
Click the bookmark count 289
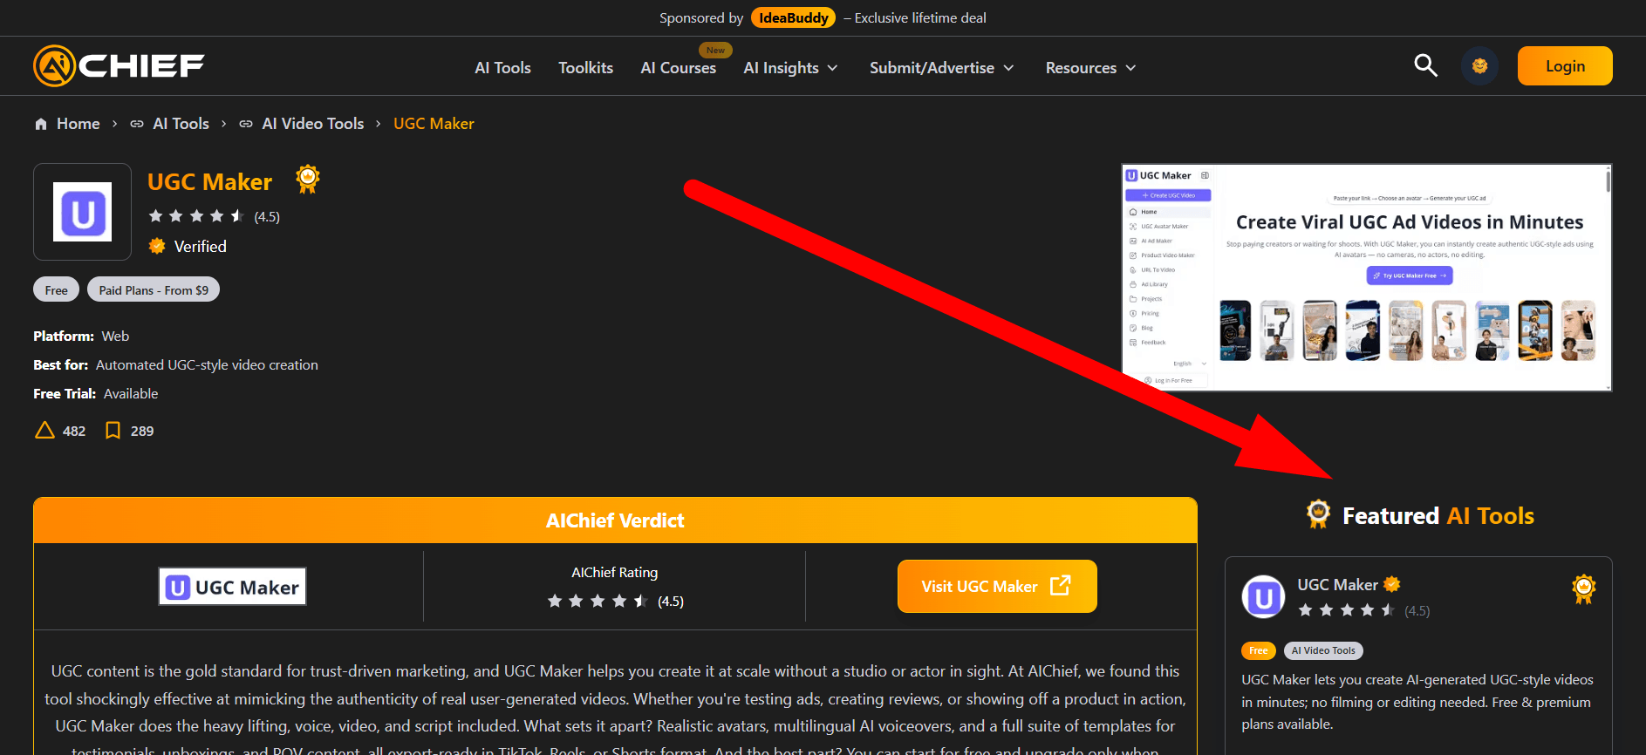click(x=142, y=431)
